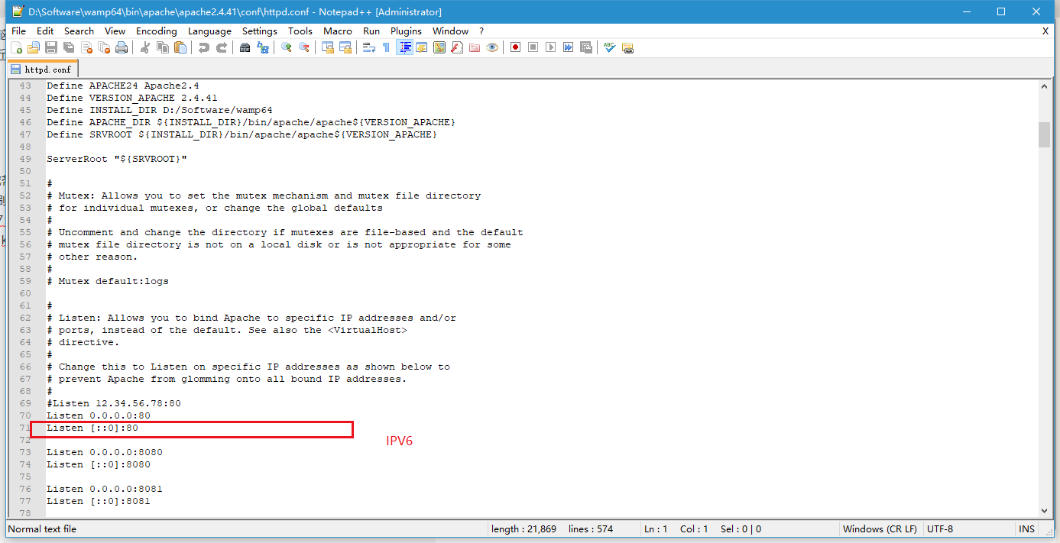Click the Save All toolbar icon
This screenshot has width=1060, height=543.
pyautogui.click(x=69, y=47)
